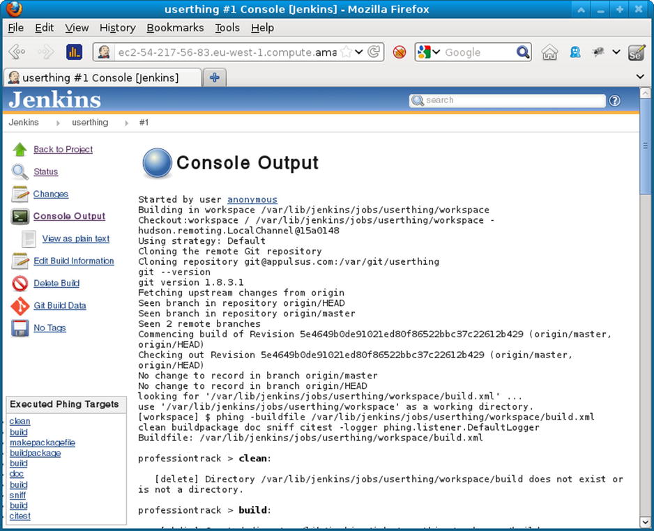Expand the dropdown arrow beside the bug icon
Screen dimensions: 654x531
[x=616, y=52]
